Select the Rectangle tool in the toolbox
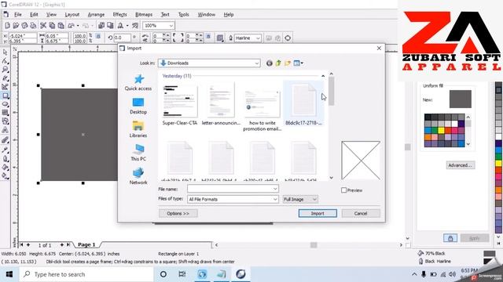This screenshot has width=503, height=282. pos(6,96)
